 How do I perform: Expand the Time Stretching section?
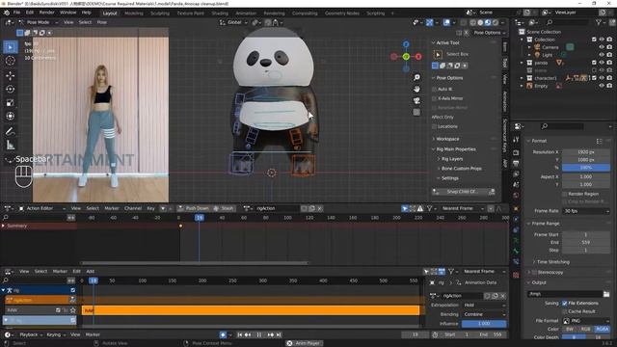point(550,261)
